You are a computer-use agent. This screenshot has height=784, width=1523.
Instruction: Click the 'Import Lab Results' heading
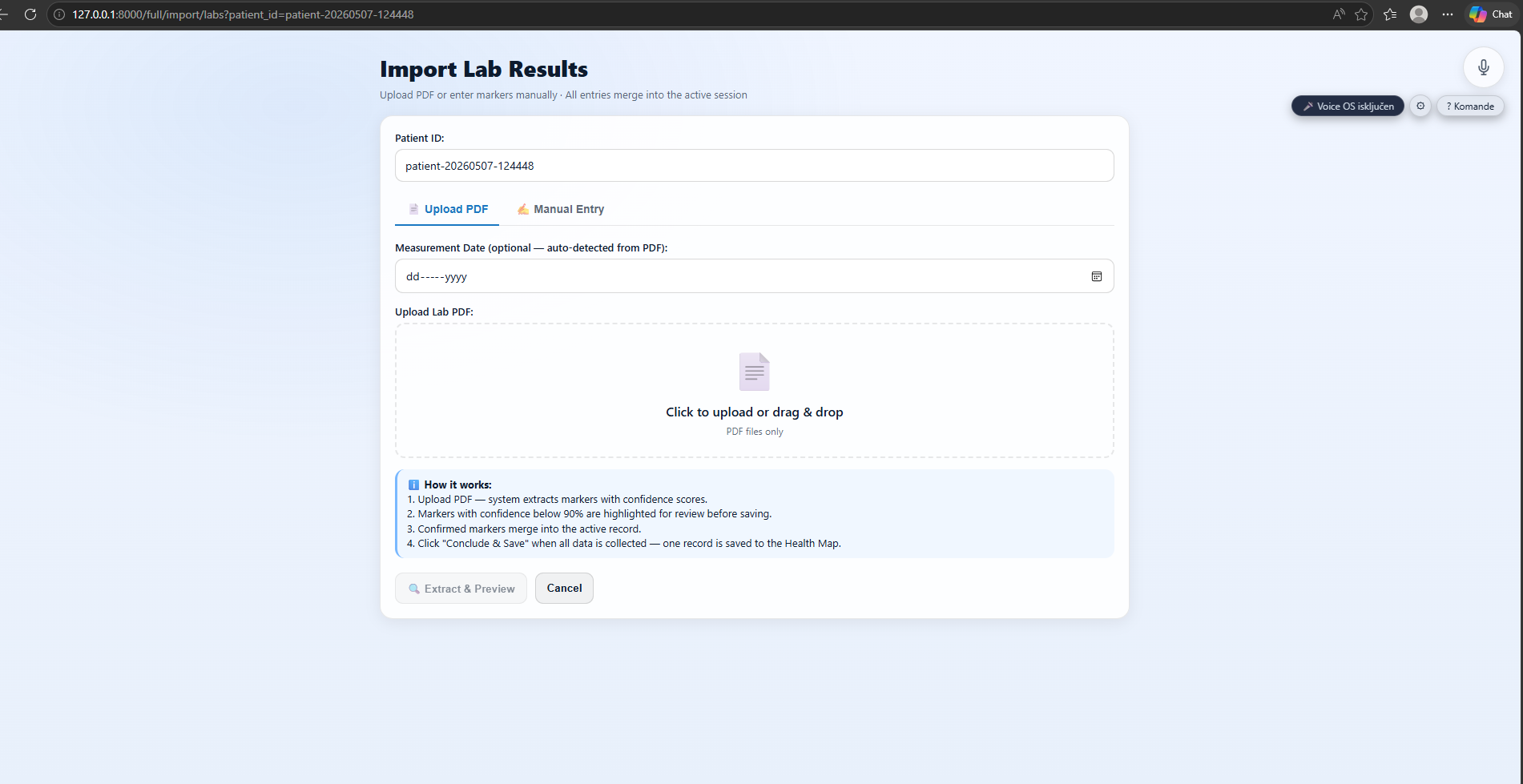484,70
